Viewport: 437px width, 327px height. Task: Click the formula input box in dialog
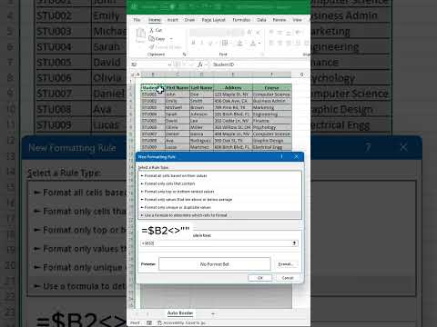[x=216, y=243]
